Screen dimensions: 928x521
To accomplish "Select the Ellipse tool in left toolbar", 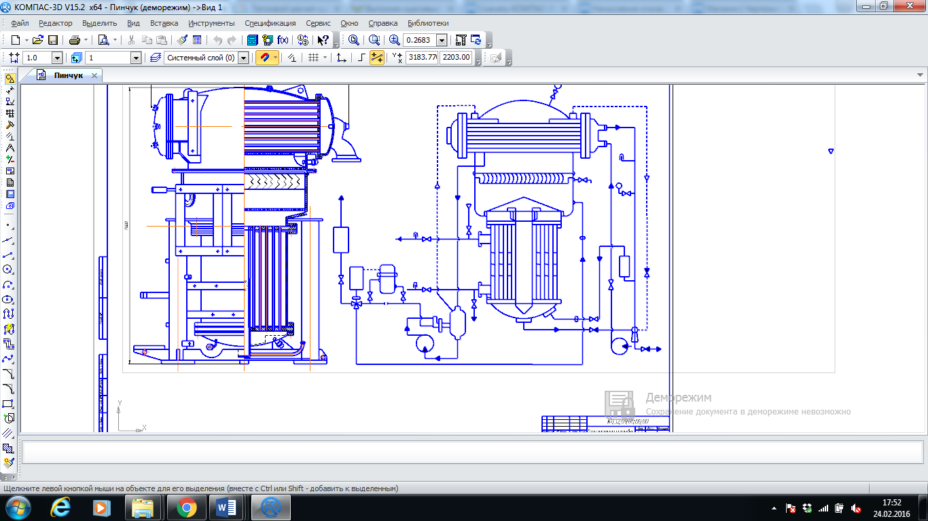I will click(x=9, y=299).
